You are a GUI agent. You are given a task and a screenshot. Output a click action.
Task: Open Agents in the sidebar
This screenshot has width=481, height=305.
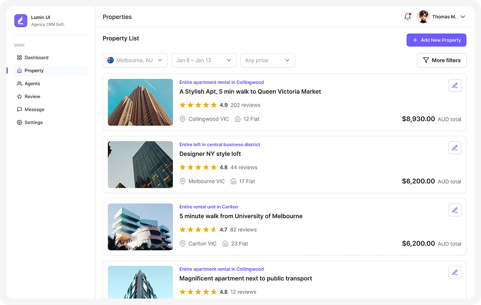(32, 84)
